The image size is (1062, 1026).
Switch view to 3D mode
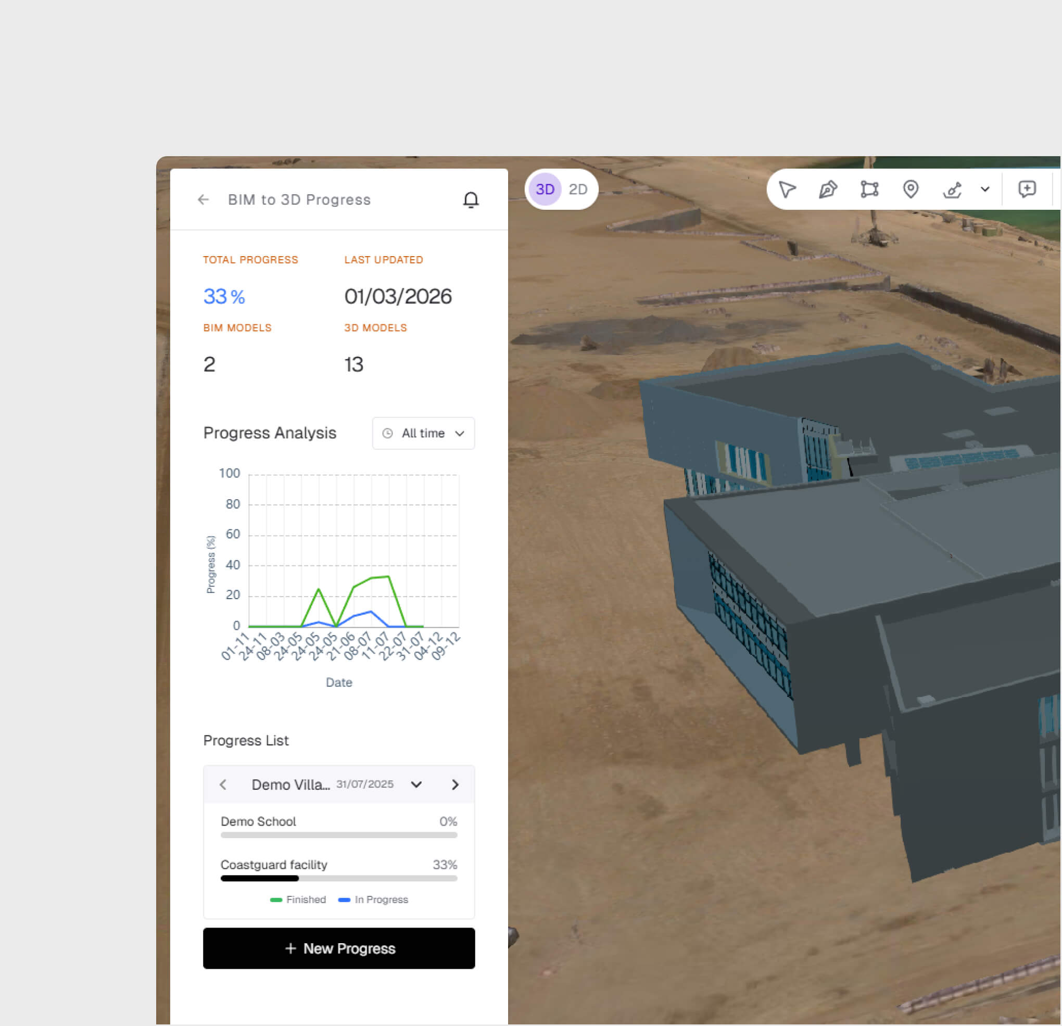[x=545, y=189]
